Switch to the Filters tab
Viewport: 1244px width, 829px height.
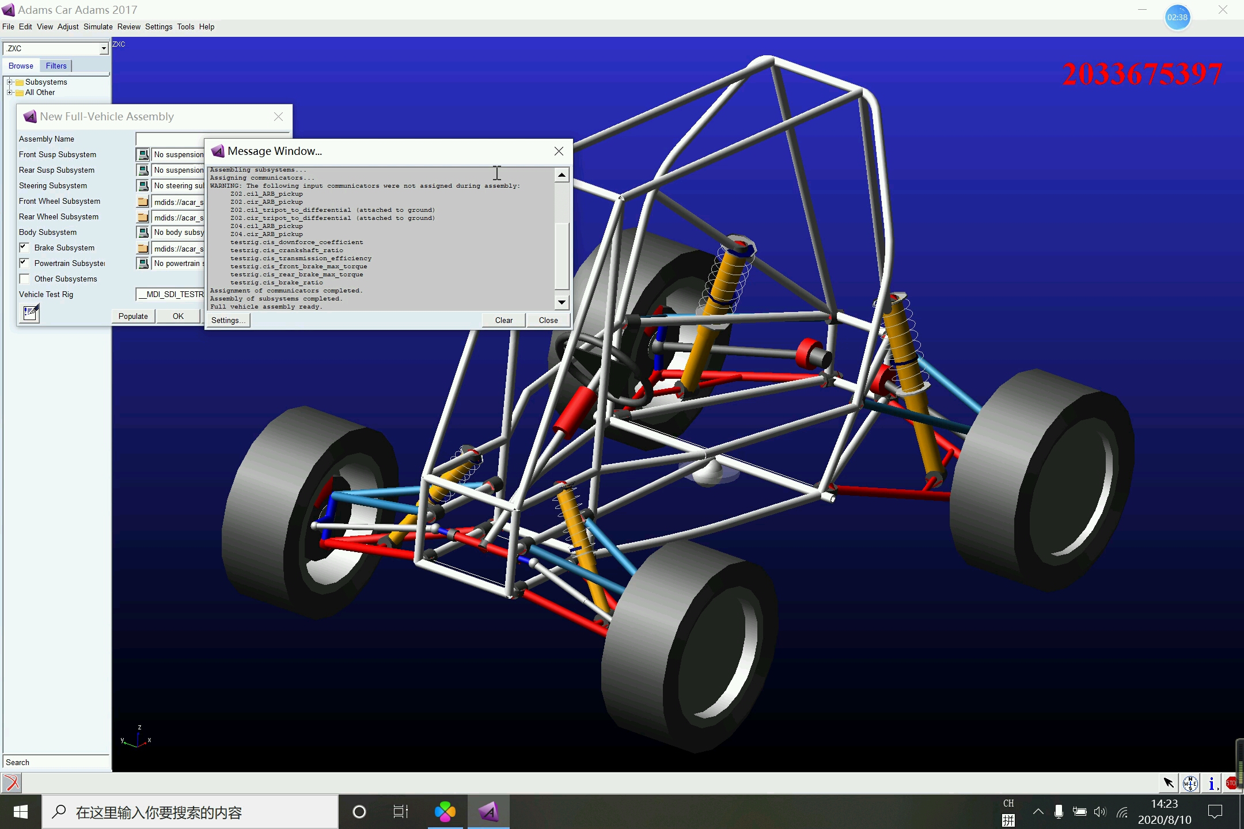pos(56,66)
